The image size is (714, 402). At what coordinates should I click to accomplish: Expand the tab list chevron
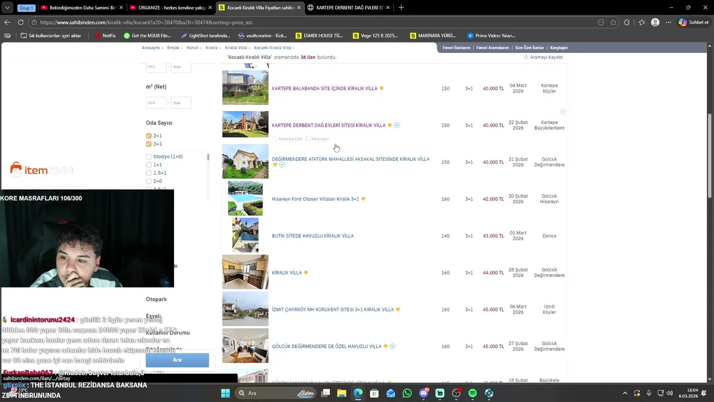pos(7,8)
